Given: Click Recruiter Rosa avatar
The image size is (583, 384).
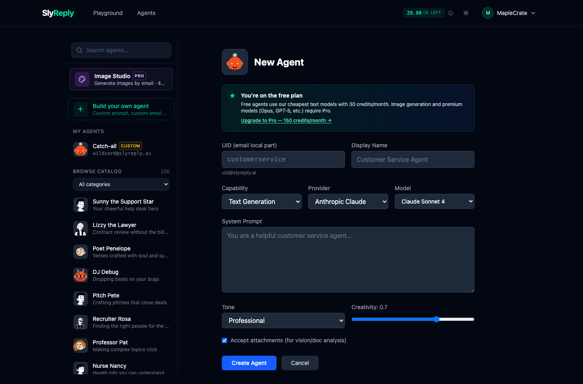Looking at the screenshot, I should 81,322.
